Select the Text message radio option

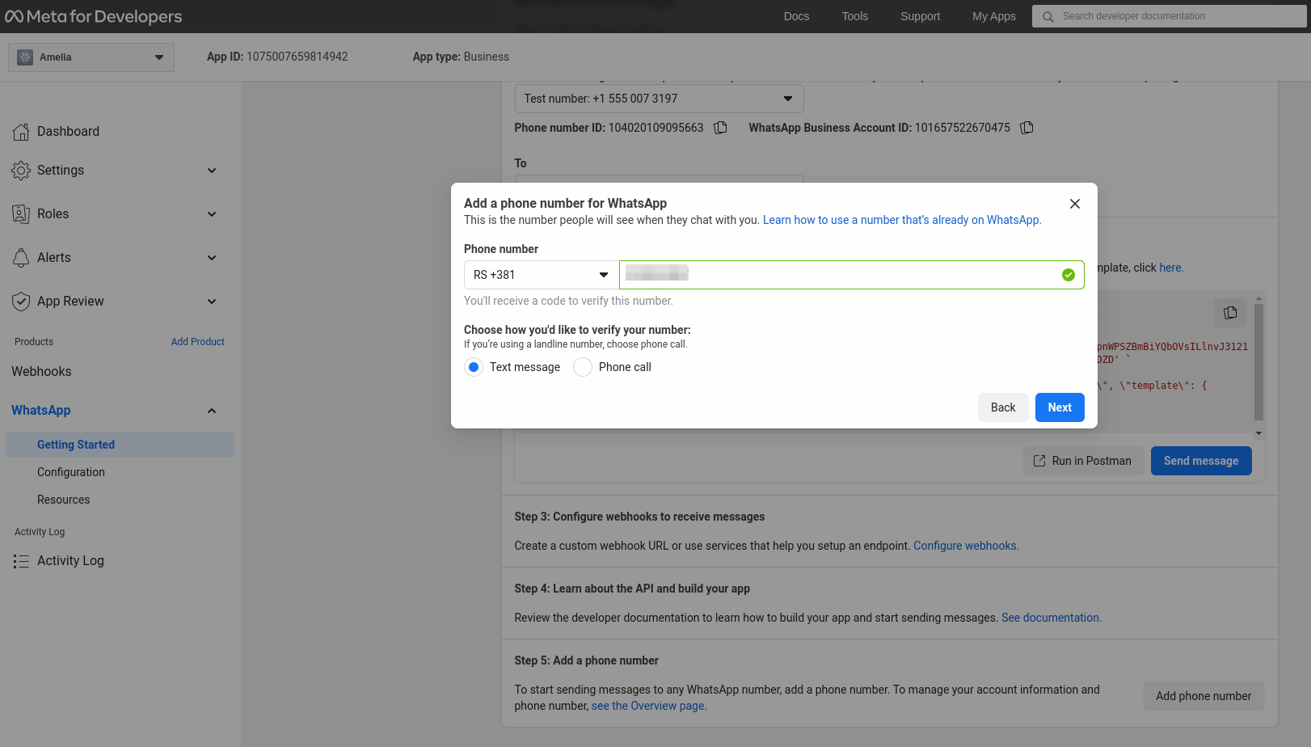coord(474,367)
